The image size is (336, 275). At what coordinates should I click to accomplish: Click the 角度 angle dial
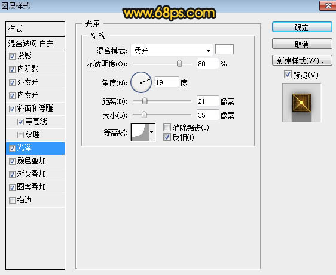click(x=141, y=82)
